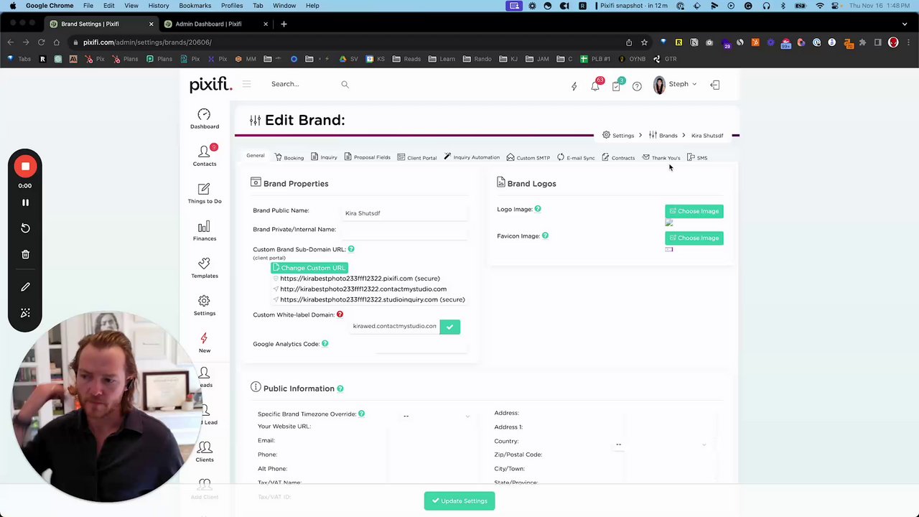Screen dimensions: 919x517
Task: Show help for Public Information heading
Action: click(340, 388)
